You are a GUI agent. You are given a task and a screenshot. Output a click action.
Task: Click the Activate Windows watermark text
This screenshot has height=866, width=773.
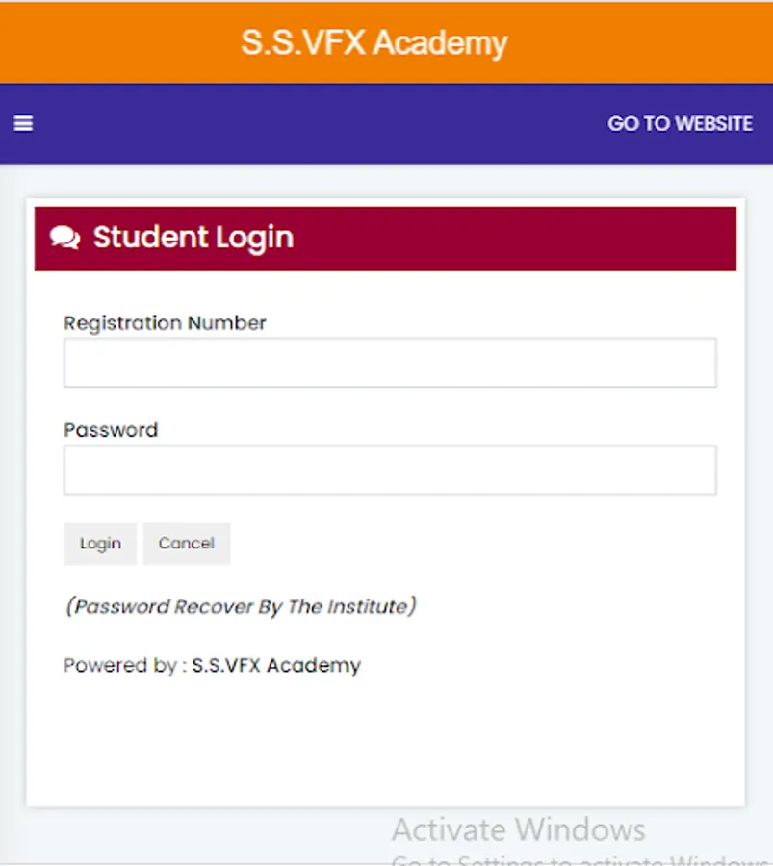point(519,829)
